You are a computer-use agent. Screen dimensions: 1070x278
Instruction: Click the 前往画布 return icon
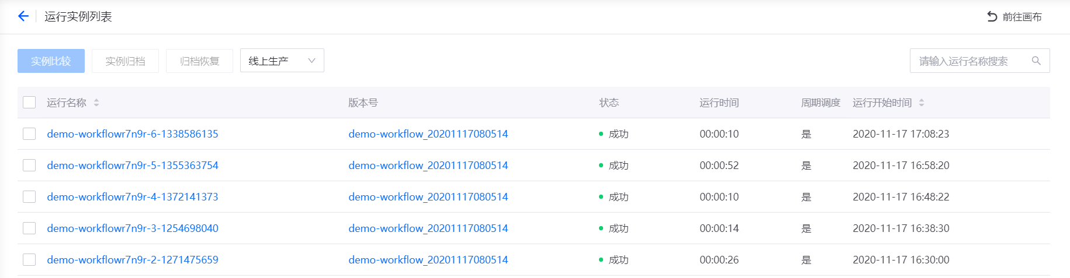coord(992,16)
